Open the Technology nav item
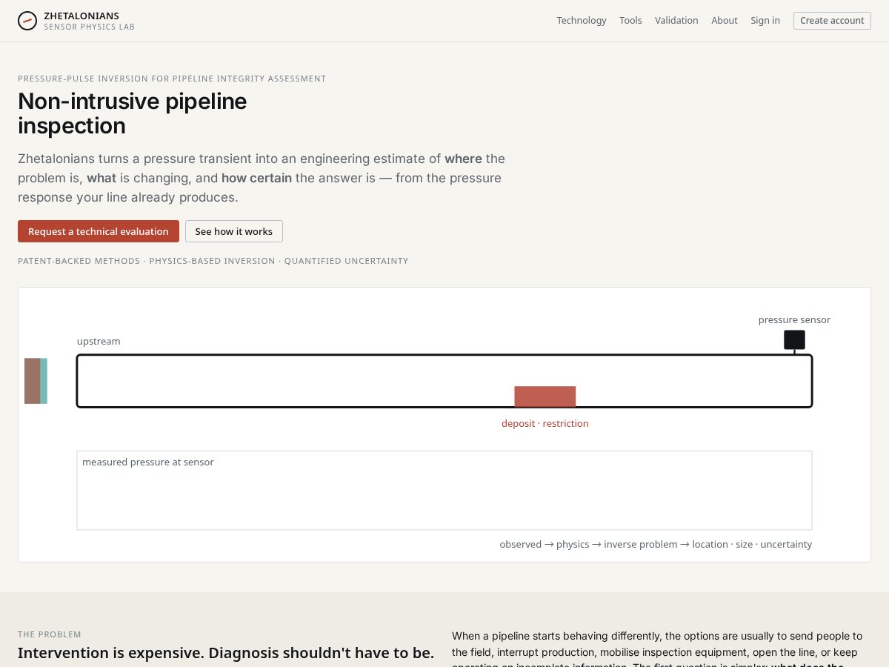Image resolution: width=889 pixels, height=667 pixels. (582, 21)
